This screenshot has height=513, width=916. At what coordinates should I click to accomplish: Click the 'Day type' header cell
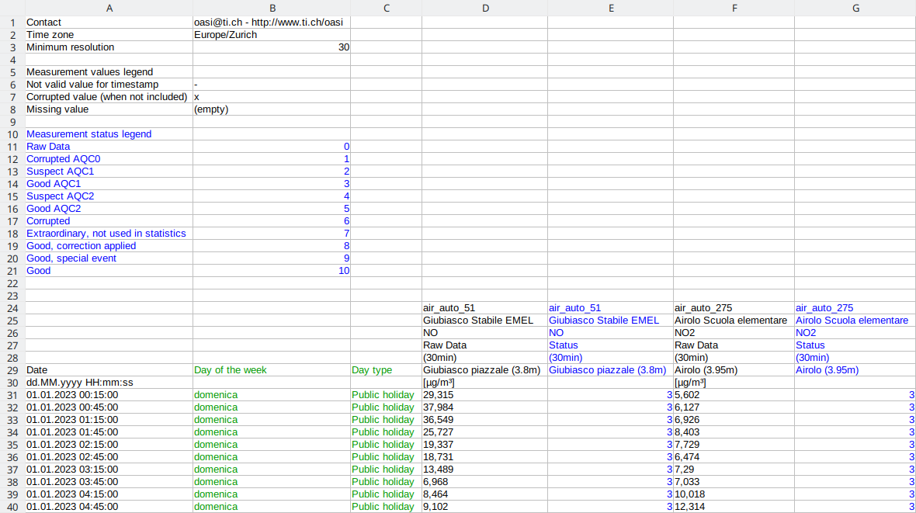386,370
